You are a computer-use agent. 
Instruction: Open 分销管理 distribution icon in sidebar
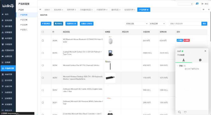pos(3,44)
